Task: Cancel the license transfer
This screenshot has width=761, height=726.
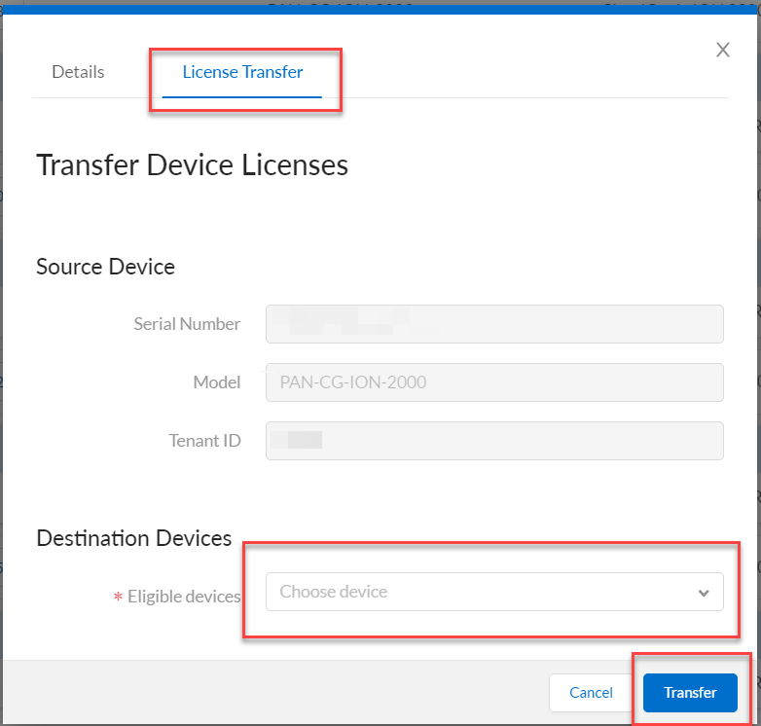Action: coord(591,693)
